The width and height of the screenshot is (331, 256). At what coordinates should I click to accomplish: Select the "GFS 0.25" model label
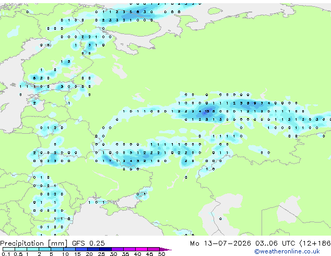pos(88,243)
